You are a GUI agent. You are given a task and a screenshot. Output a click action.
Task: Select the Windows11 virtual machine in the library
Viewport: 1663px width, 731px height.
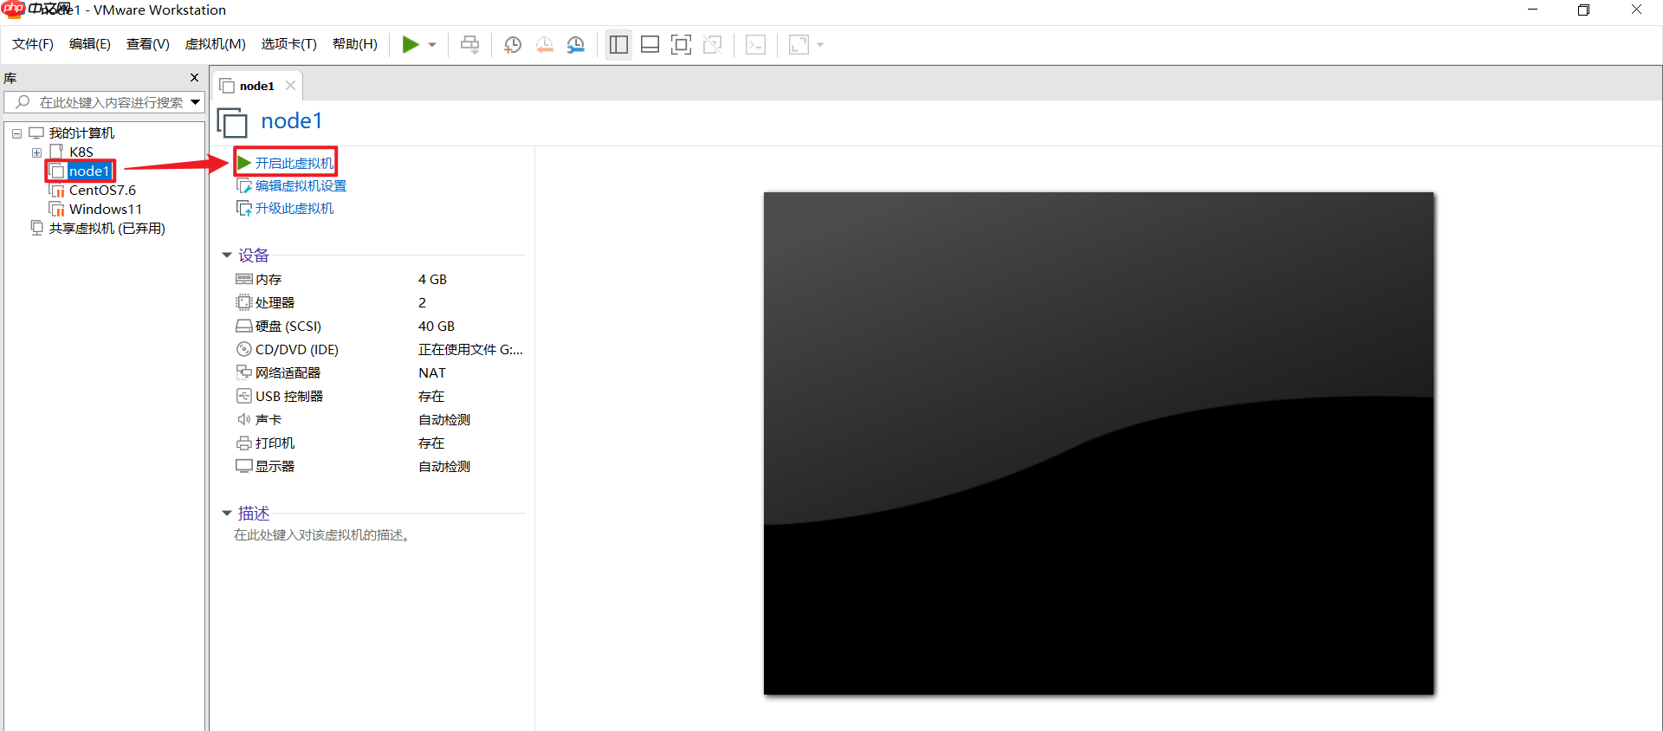click(x=105, y=210)
